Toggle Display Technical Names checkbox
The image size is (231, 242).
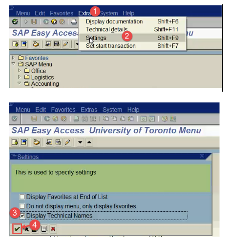tap(22, 216)
